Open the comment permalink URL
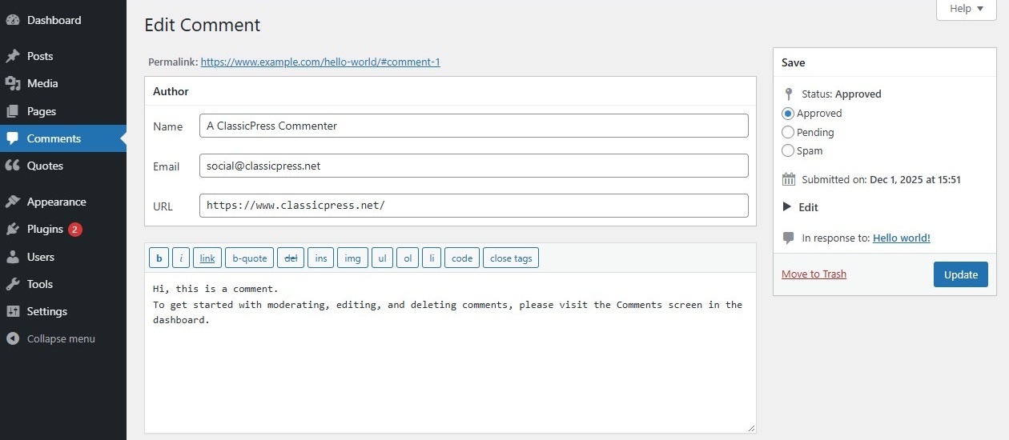The image size is (1009, 440). tap(320, 62)
